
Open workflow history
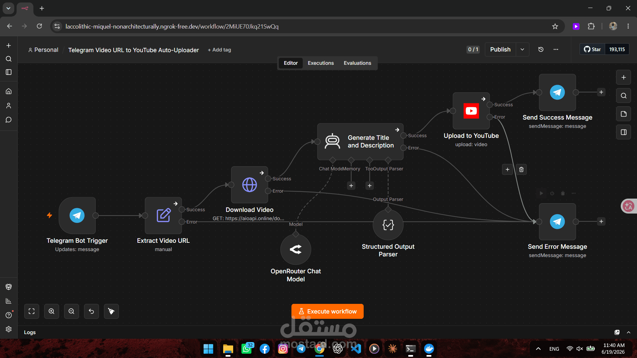541,49
